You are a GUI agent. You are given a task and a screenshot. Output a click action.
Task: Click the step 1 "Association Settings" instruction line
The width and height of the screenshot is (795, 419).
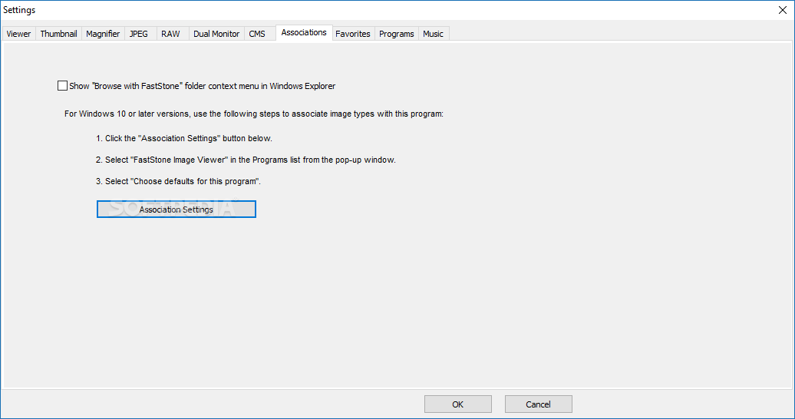184,139
